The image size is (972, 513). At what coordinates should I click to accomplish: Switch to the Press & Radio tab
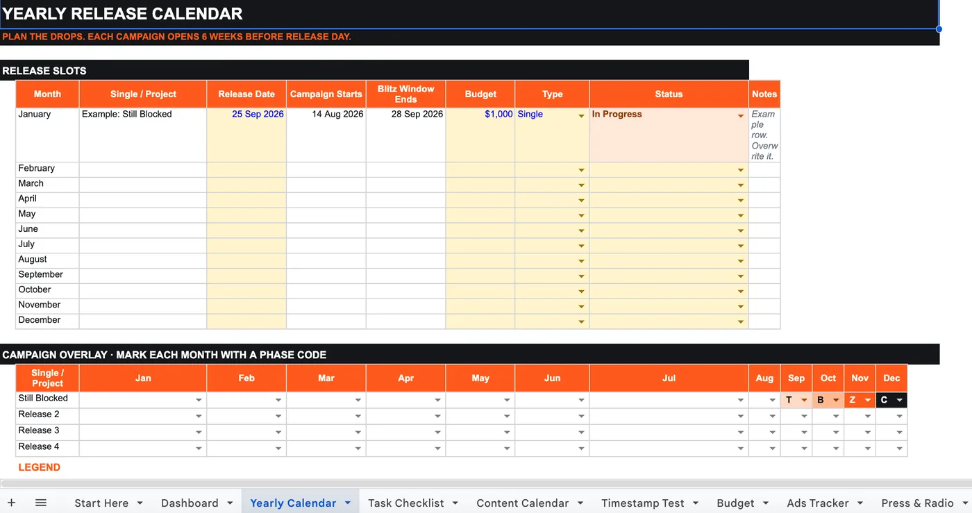click(917, 503)
